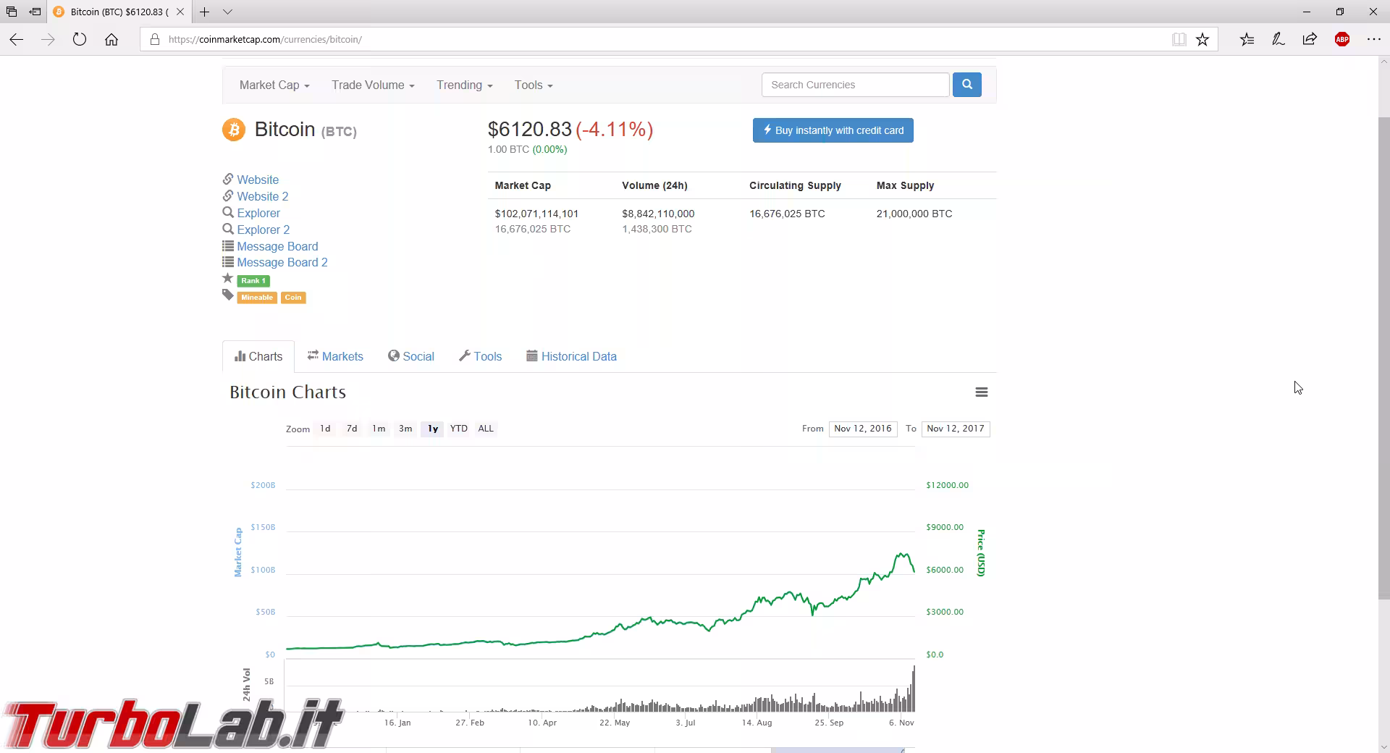Open the Historical Data tab
Screen dimensions: 1390x753
click(x=571, y=356)
